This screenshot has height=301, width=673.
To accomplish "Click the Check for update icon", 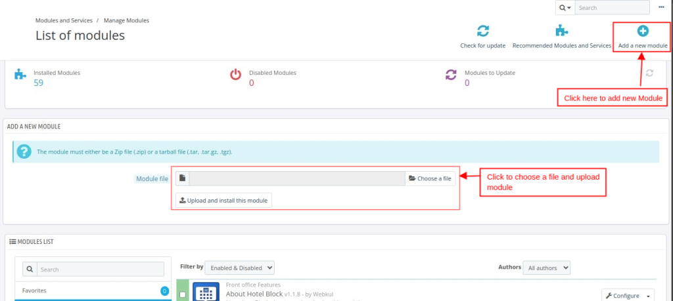I will pyautogui.click(x=483, y=31).
